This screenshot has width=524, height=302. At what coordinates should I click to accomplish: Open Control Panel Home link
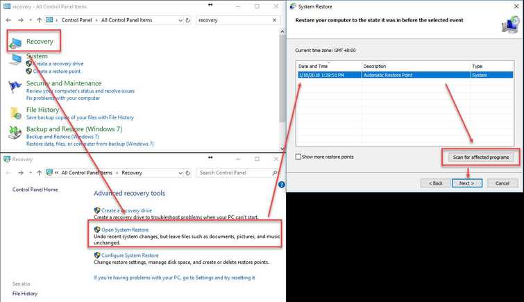35,190
